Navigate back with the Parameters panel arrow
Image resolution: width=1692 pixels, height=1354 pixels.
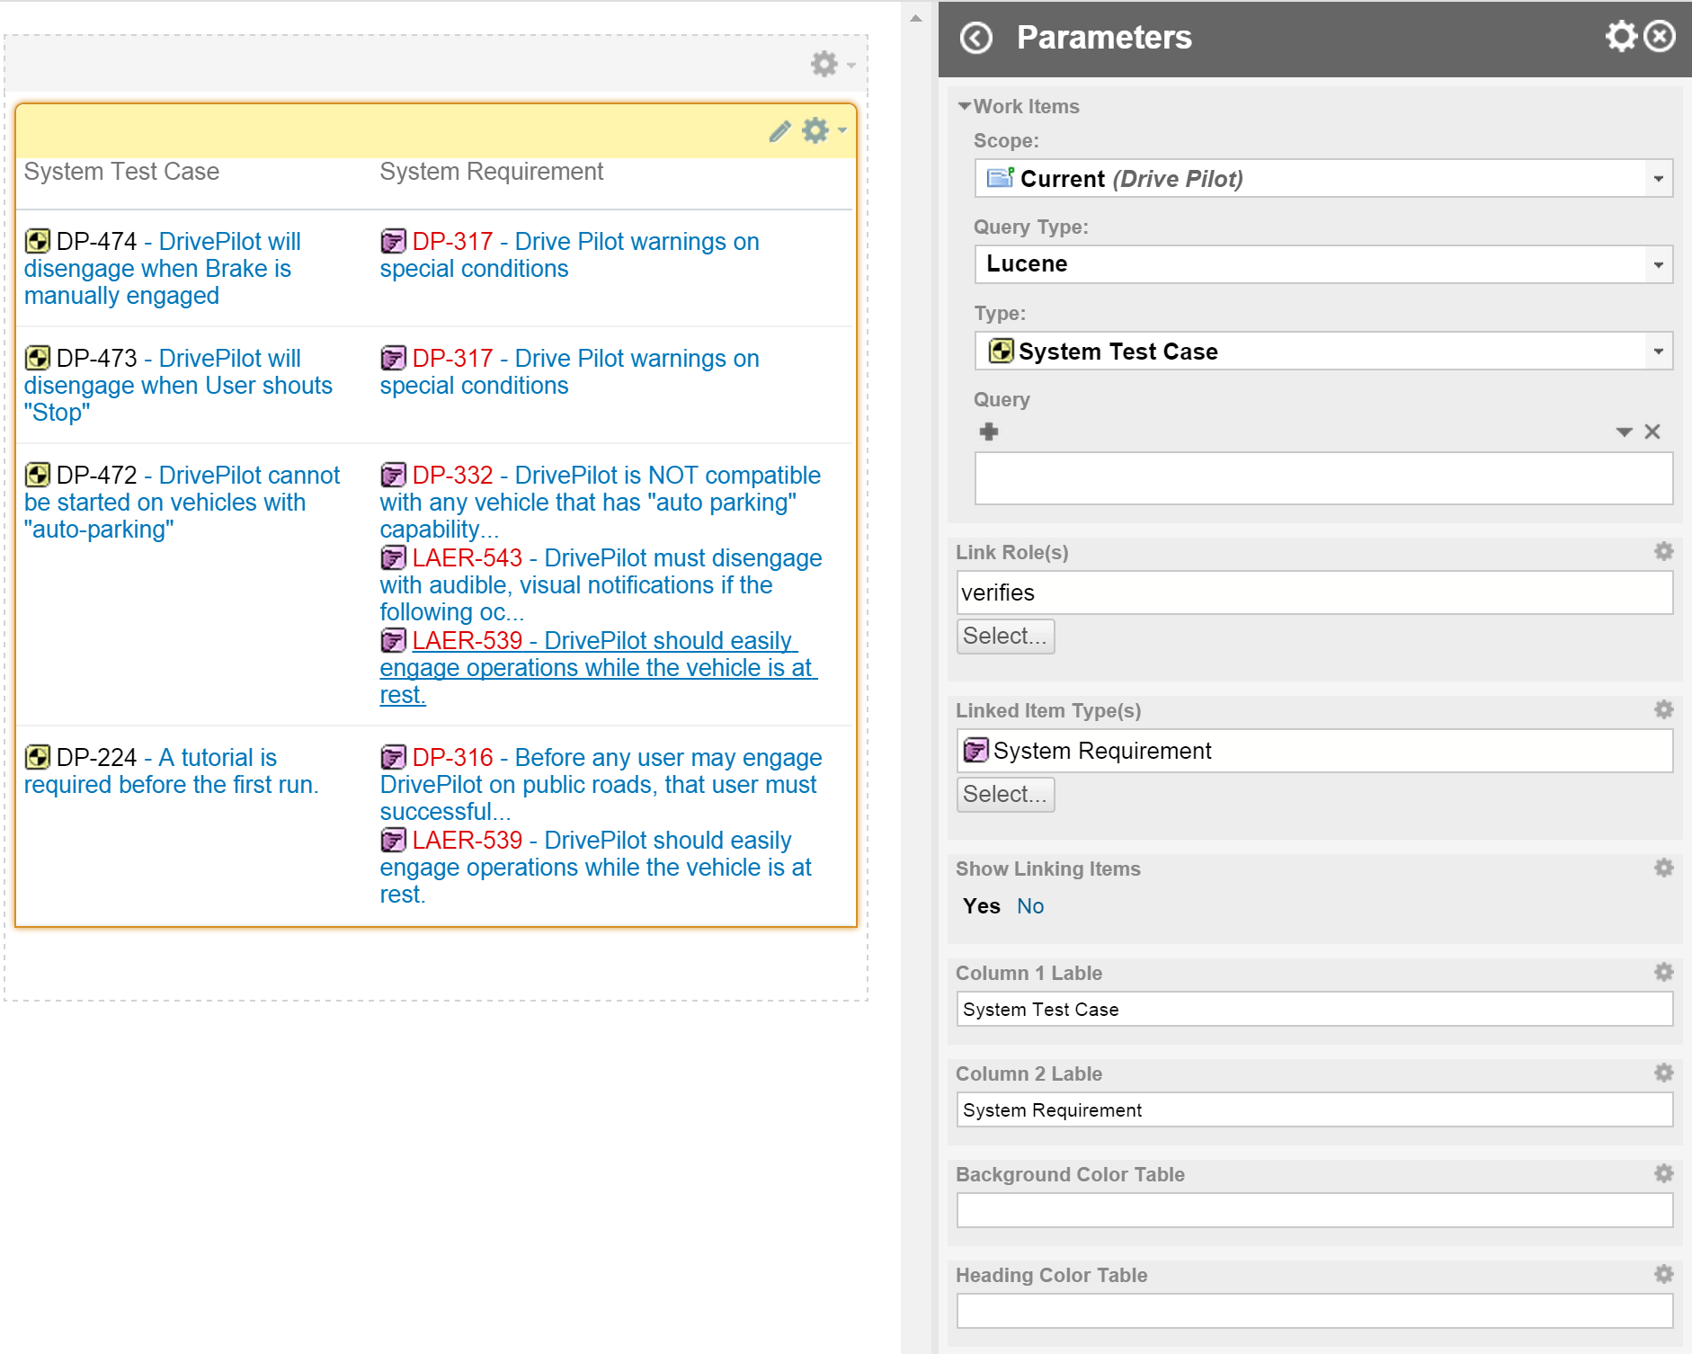pos(975,37)
